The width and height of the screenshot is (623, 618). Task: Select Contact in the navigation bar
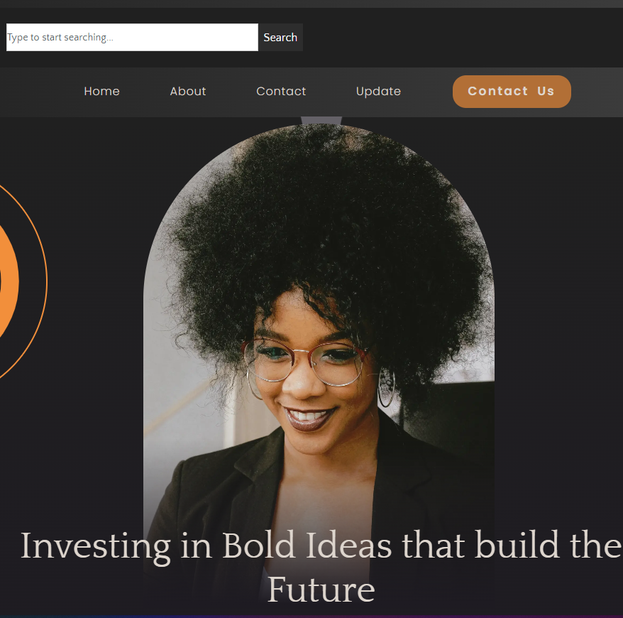coord(281,92)
